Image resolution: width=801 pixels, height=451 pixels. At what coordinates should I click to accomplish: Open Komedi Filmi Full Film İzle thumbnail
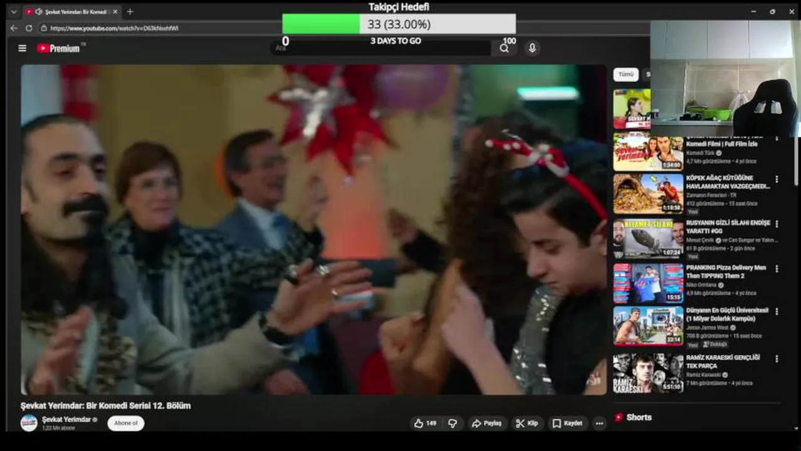[x=648, y=152]
